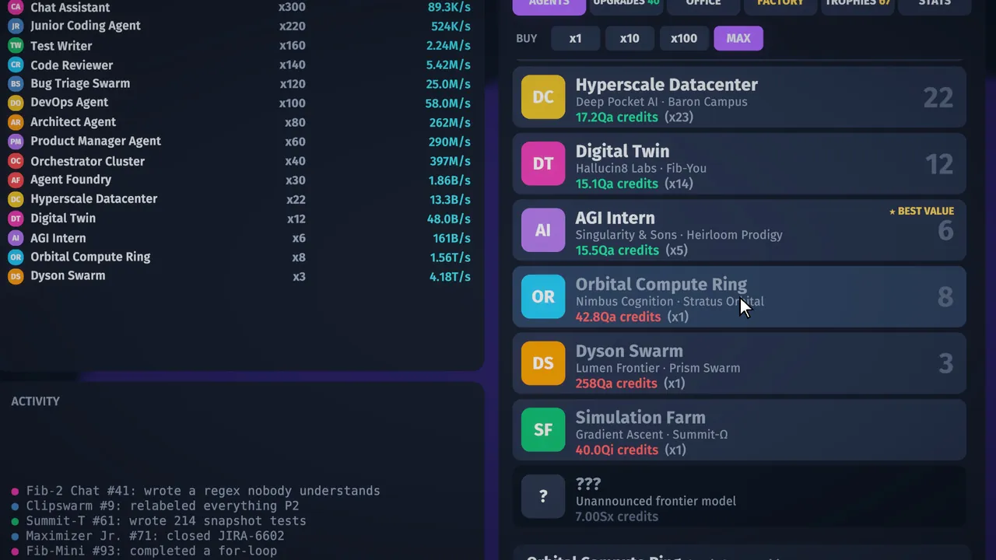Image resolution: width=996 pixels, height=560 pixels.
Task: Click activity entry about regex nobody understands
Action: [195, 491]
